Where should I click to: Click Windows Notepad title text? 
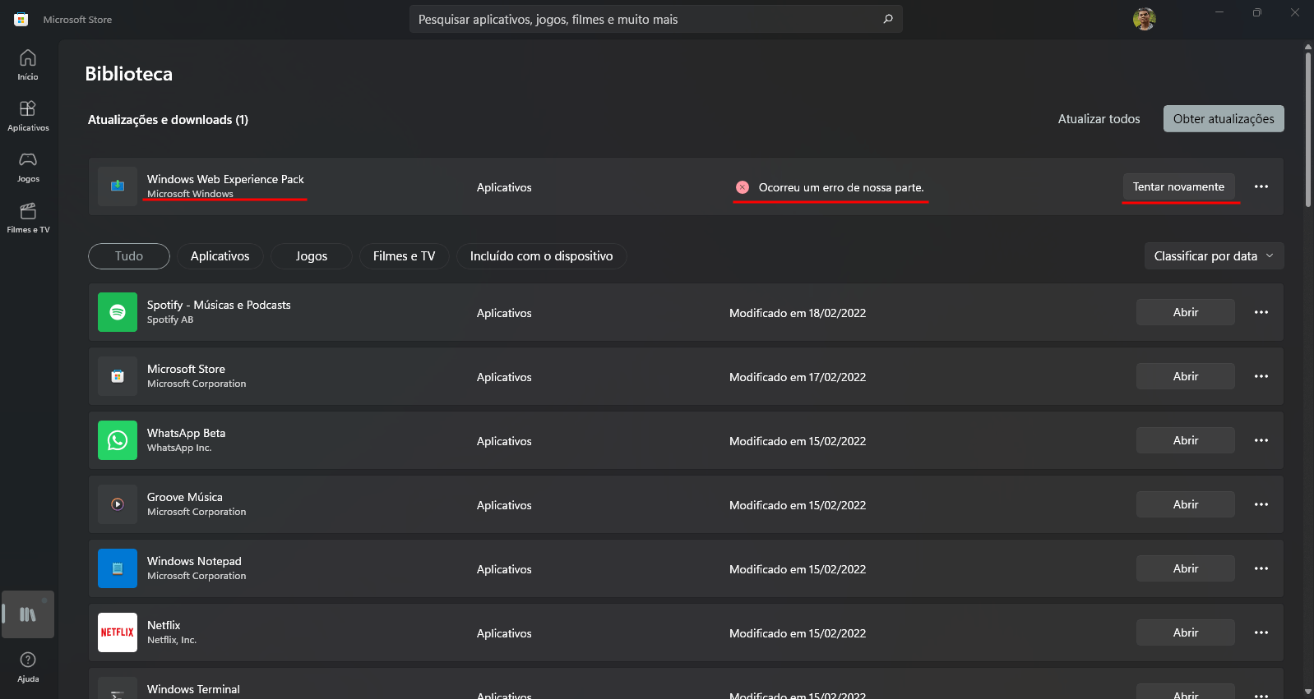(x=194, y=561)
